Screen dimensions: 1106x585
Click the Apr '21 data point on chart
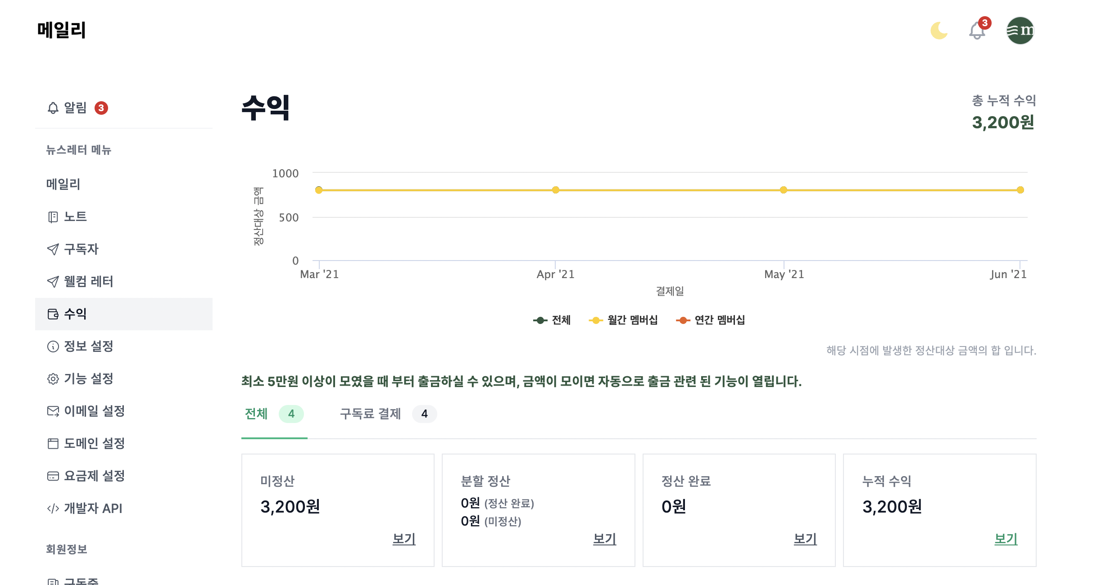[x=556, y=190]
